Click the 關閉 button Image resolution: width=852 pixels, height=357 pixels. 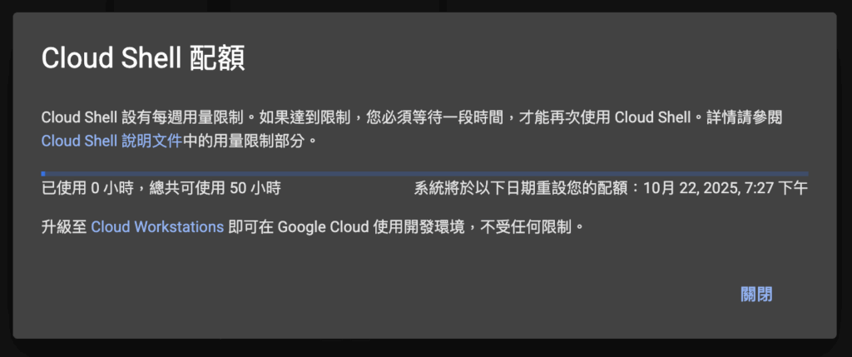pyautogui.click(x=755, y=294)
